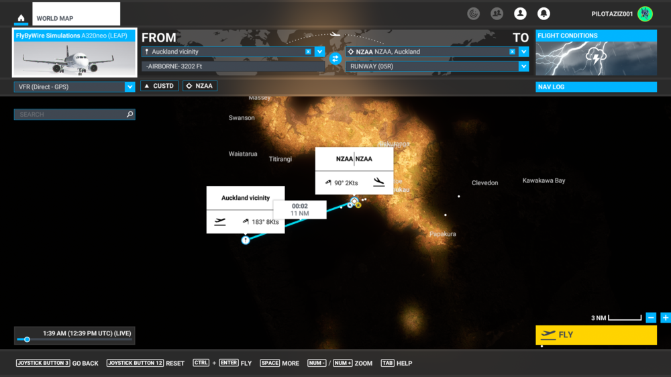Clear the NZAA arrival field
The width and height of the screenshot is (671, 377).
tap(512, 52)
